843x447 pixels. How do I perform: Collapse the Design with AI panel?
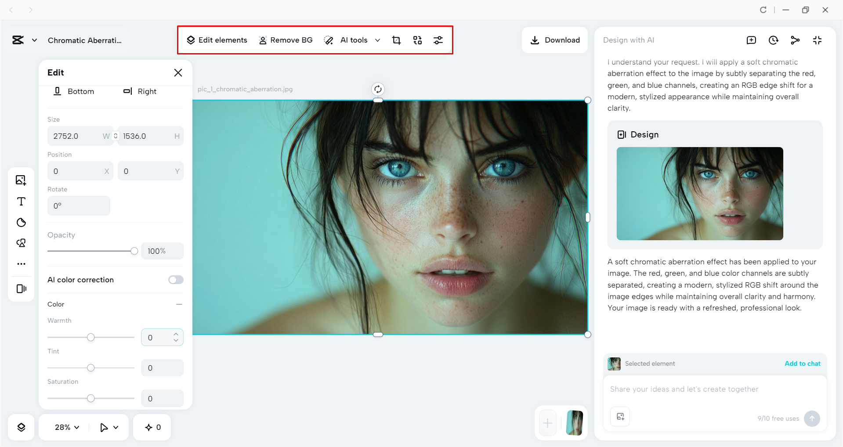[818, 40]
